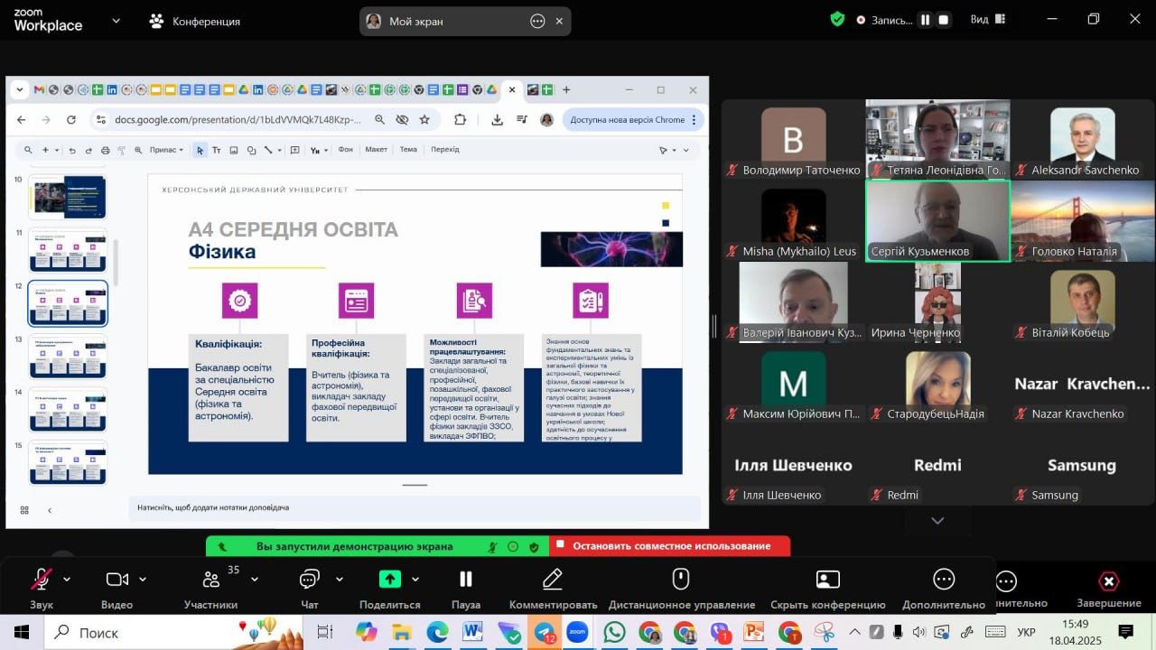Toggle the Видео camera button
This screenshot has height=650, width=1156.
117,580
